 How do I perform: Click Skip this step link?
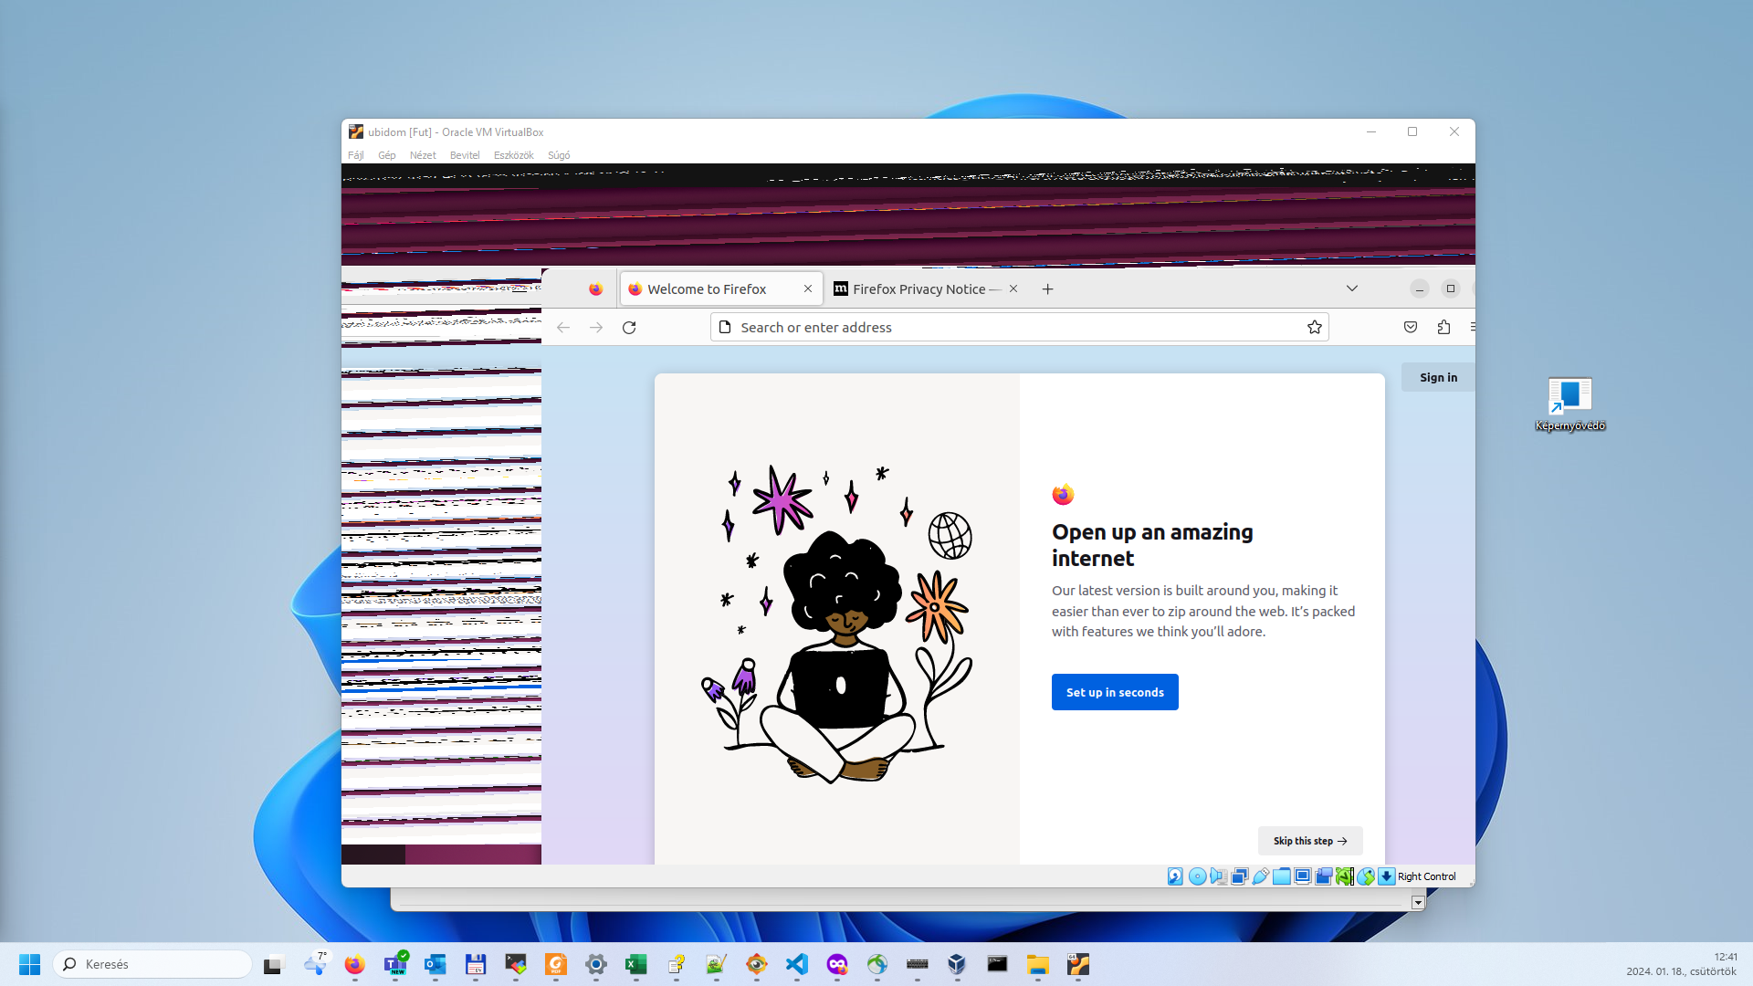click(x=1309, y=841)
